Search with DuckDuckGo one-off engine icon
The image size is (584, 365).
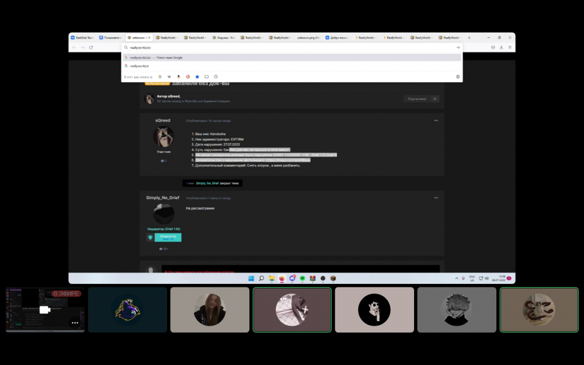[187, 77]
